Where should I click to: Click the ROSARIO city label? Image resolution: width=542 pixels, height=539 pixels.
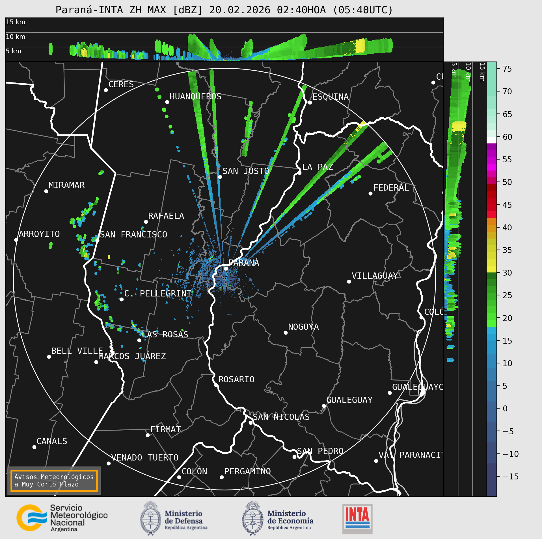pyautogui.click(x=236, y=379)
